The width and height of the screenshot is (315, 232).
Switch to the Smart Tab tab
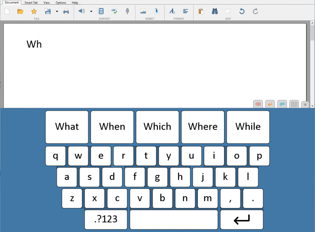click(x=31, y=2)
